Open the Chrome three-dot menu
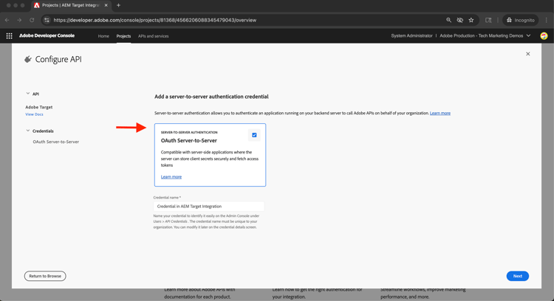This screenshot has width=554, height=301. coord(546,20)
